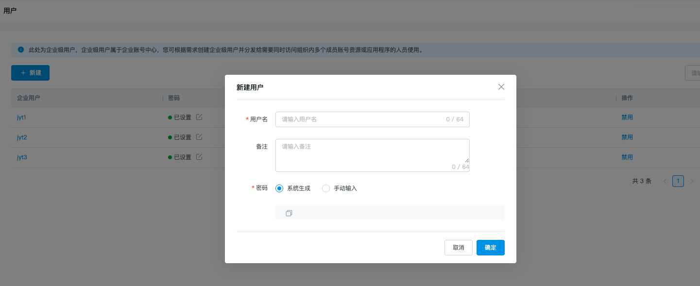The height and width of the screenshot is (286, 700).
Task: Click the 取消 button
Action: [458, 248]
